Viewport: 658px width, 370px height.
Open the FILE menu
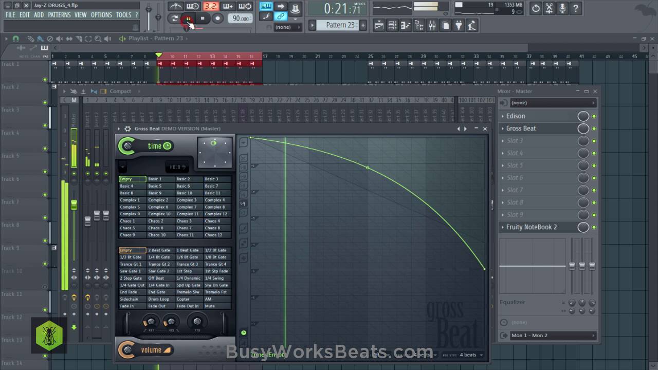click(x=10, y=15)
